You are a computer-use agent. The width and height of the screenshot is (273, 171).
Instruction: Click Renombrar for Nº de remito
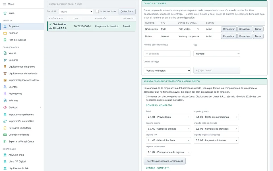229,29
